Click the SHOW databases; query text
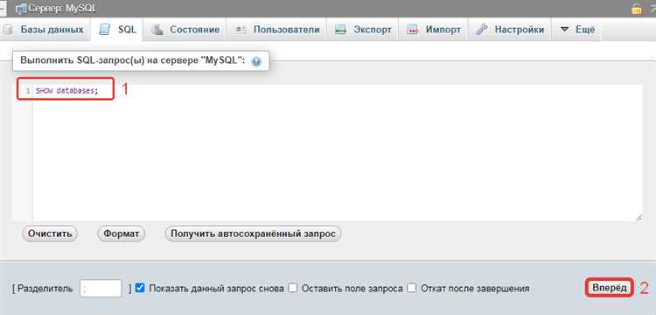The image size is (656, 315). 67,90
